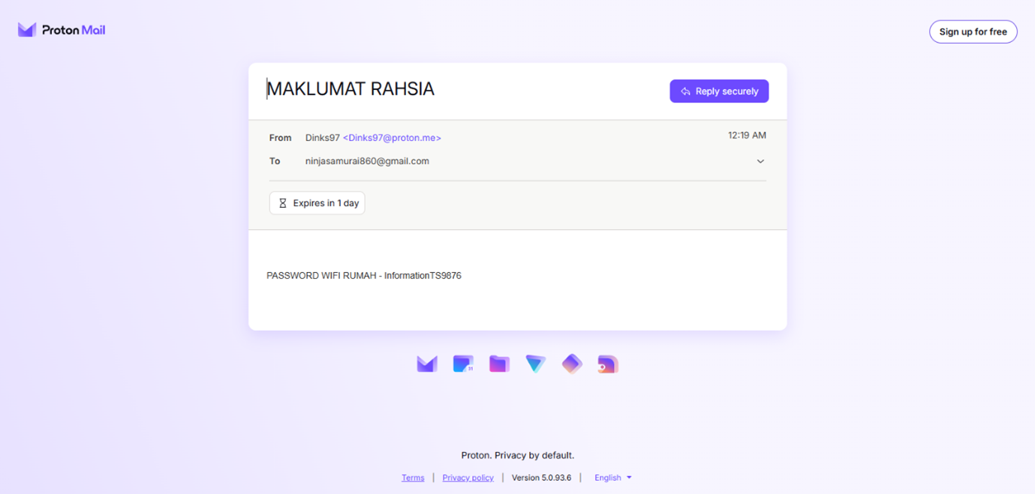1035x494 pixels.
Task: Open the English language dropdown
Action: click(612, 478)
